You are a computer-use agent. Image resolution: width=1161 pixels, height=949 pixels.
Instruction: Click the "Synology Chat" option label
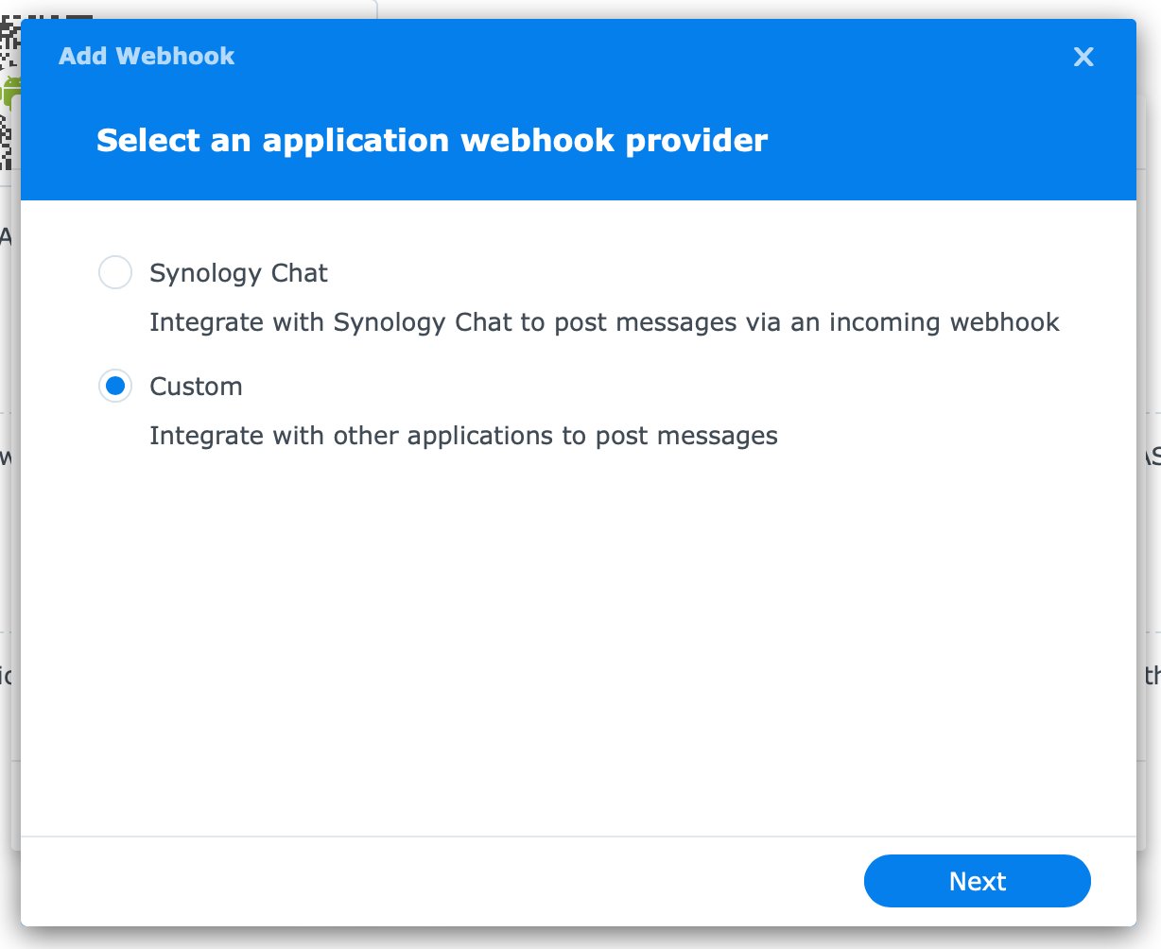pos(238,273)
